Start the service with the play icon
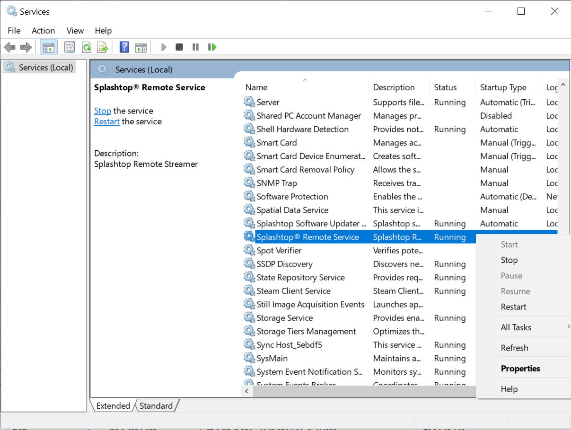Screen dimensions: 571x430 [163, 47]
